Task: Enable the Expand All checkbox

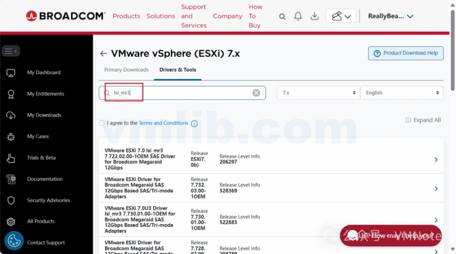Action: coord(408,120)
